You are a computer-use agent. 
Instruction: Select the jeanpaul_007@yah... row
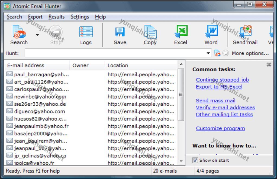pyautogui.click(x=91, y=148)
